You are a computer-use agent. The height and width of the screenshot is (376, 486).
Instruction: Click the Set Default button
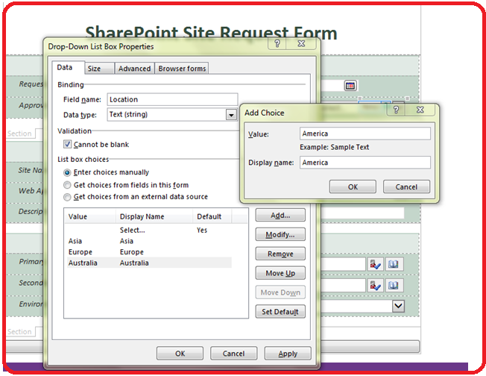coord(280,312)
